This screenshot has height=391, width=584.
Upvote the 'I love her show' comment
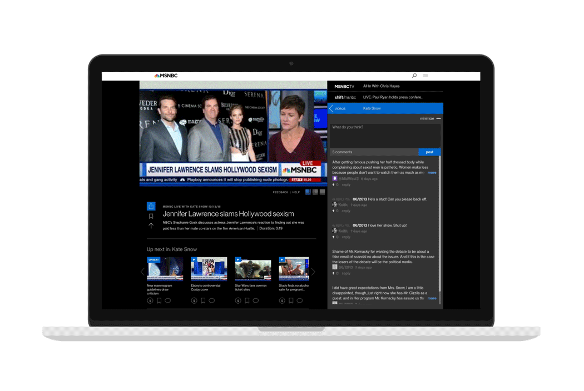click(334, 237)
